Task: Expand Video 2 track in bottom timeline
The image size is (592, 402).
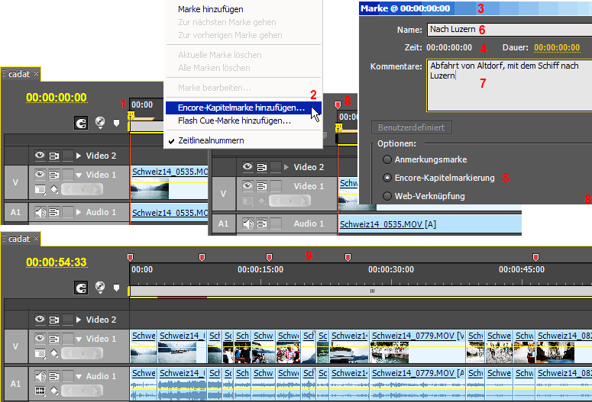Action: (x=79, y=320)
